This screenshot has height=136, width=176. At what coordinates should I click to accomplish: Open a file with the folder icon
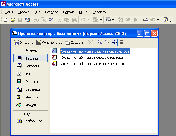tap(13, 20)
